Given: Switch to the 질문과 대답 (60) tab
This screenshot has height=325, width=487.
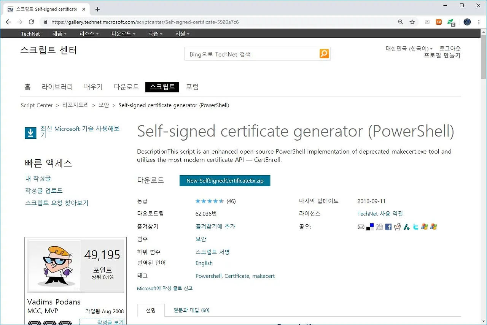Looking at the screenshot, I should 191,310.
